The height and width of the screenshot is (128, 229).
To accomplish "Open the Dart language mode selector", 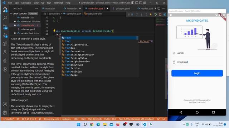I will click(x=83, y=119).
